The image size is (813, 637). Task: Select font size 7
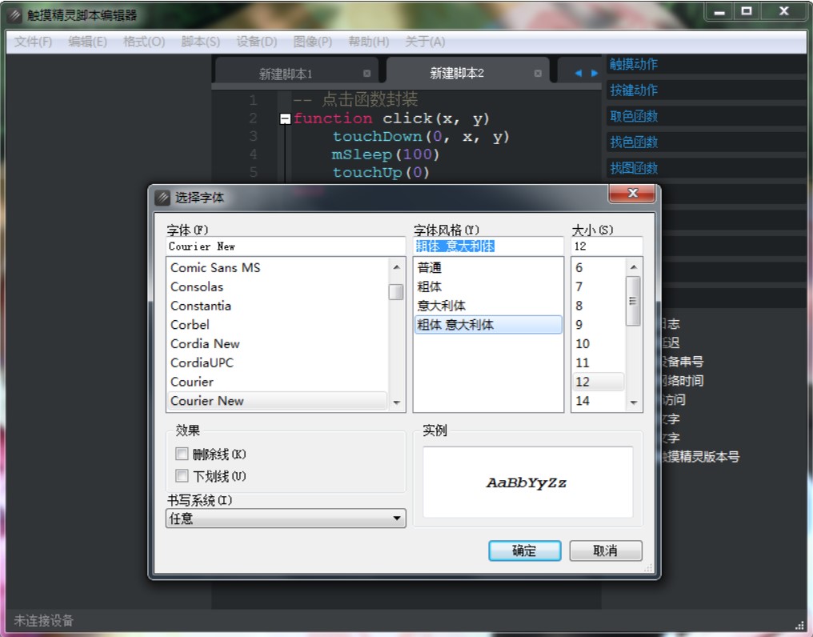pyautogui.click(x=599, y=286)
